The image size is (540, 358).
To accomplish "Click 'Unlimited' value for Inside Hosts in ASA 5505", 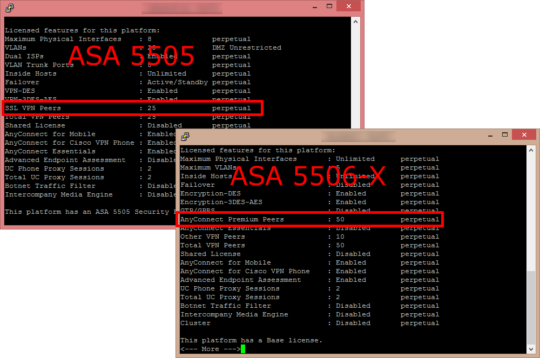I will coord(167,73).
